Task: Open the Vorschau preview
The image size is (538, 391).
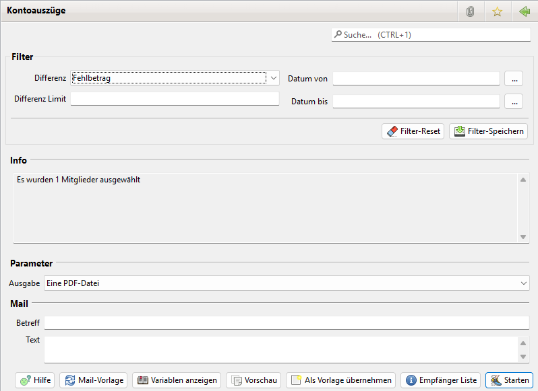Action: point(253,380)
